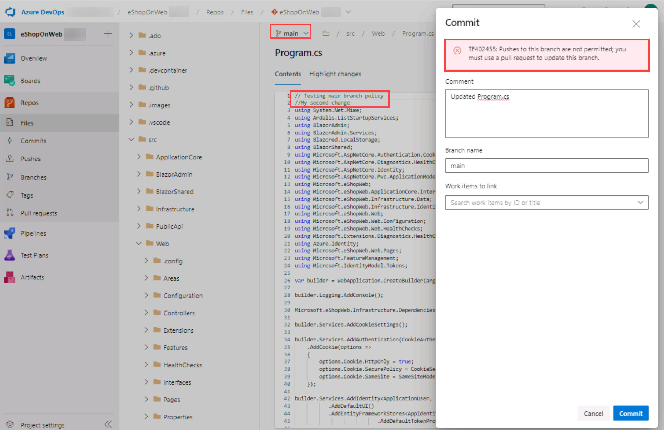Click the Comment text area
The width and height of the screenshot is (664, 430).
pyautogui.click(x=547, y=113)
